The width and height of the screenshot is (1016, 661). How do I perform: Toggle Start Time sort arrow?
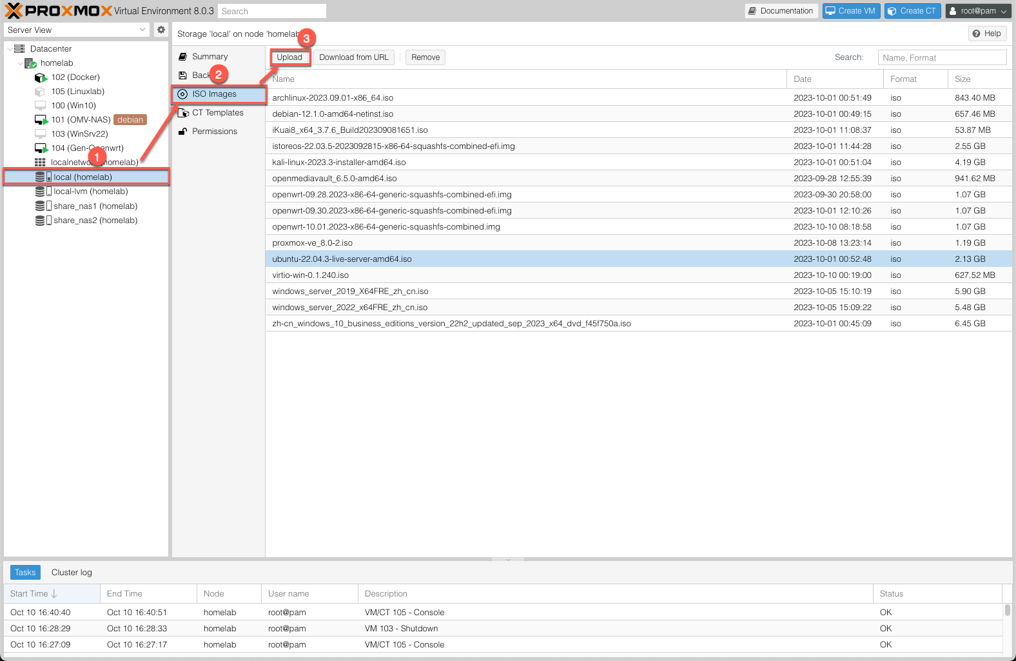pos(54,594)
